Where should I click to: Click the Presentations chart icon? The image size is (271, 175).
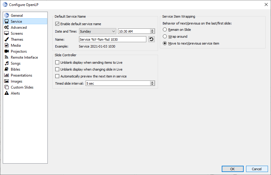(7, 75)
